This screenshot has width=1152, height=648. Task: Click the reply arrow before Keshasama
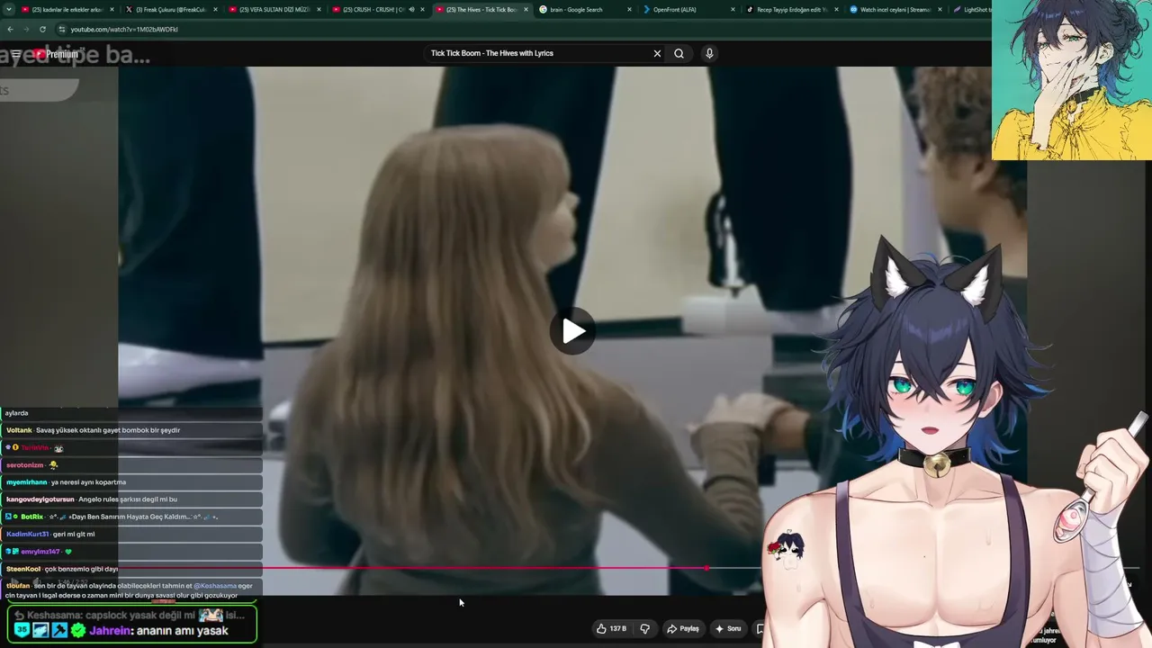19,616
